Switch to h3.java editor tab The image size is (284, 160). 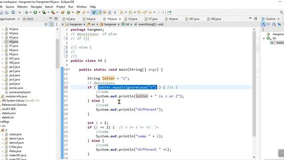click(69, 19)
